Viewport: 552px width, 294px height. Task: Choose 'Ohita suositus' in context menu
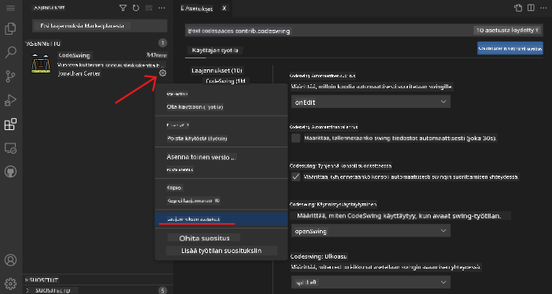(204, 238)
